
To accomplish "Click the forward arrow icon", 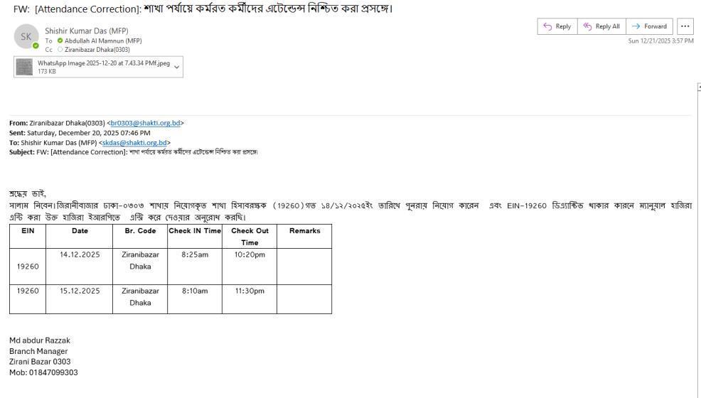I will [x=636, y=26].
